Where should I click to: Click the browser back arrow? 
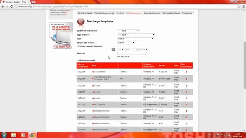tap(3, 7)
